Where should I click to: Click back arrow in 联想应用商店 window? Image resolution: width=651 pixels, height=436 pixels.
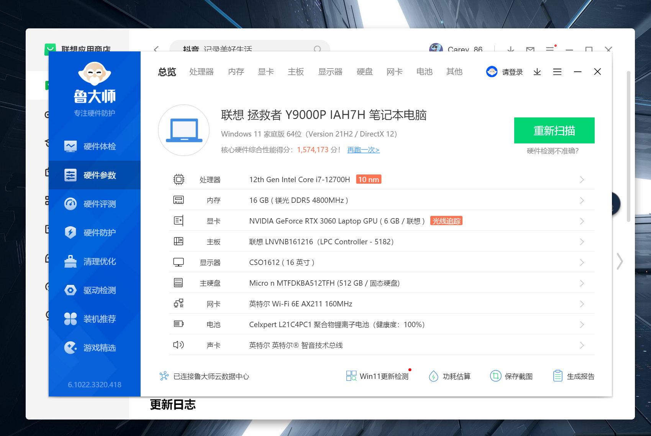[x=156, y=49]
